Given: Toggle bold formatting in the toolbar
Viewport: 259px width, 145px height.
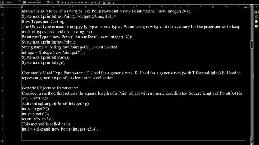Looking at the screenshot, I should pyautogui.click(x=62, y=2).
